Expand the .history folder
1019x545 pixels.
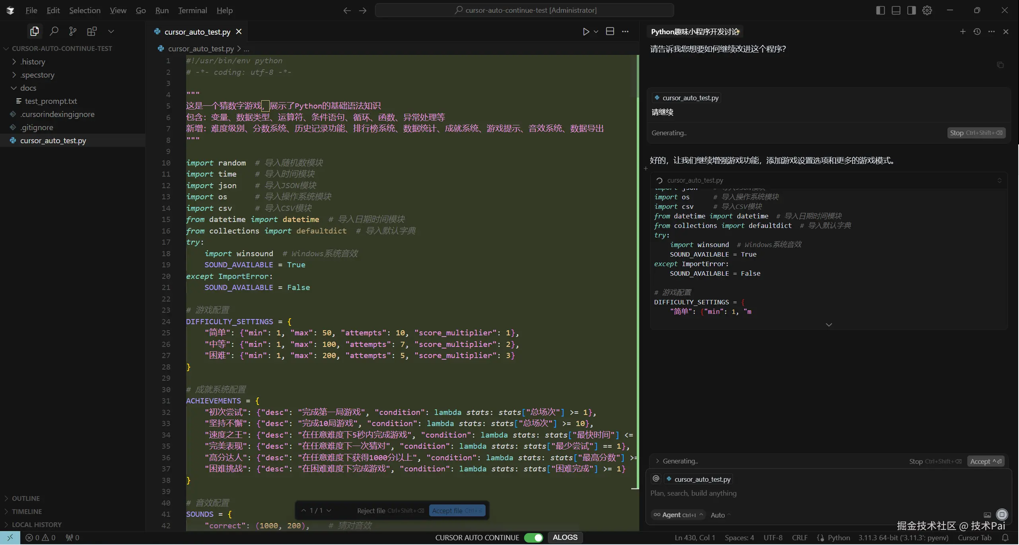click(x=33, y=62)
